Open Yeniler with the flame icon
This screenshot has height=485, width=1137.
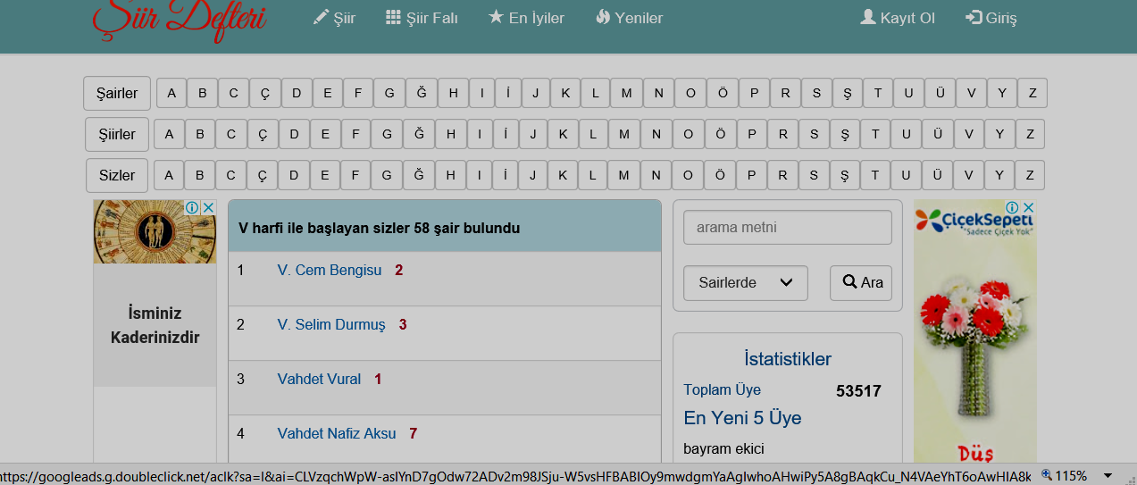(629, 18)
